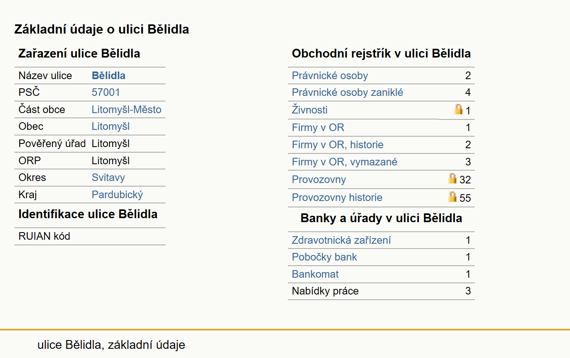Open Provozovny historie link
The height and width of the screenshot is (358, 570).
[337, 197]
